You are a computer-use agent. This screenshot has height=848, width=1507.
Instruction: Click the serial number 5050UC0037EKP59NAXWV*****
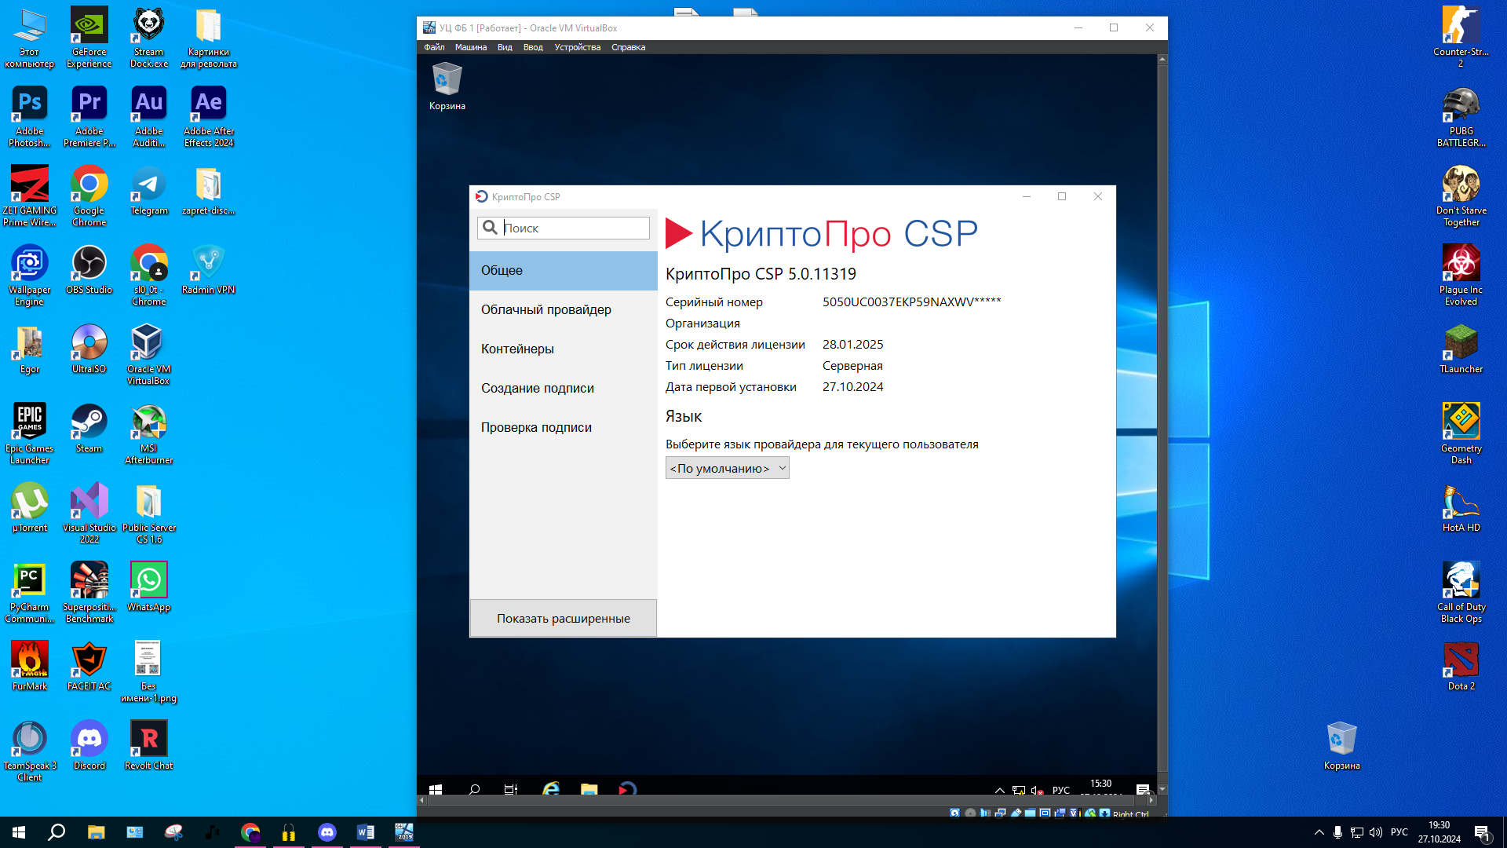tap(911, 302)
